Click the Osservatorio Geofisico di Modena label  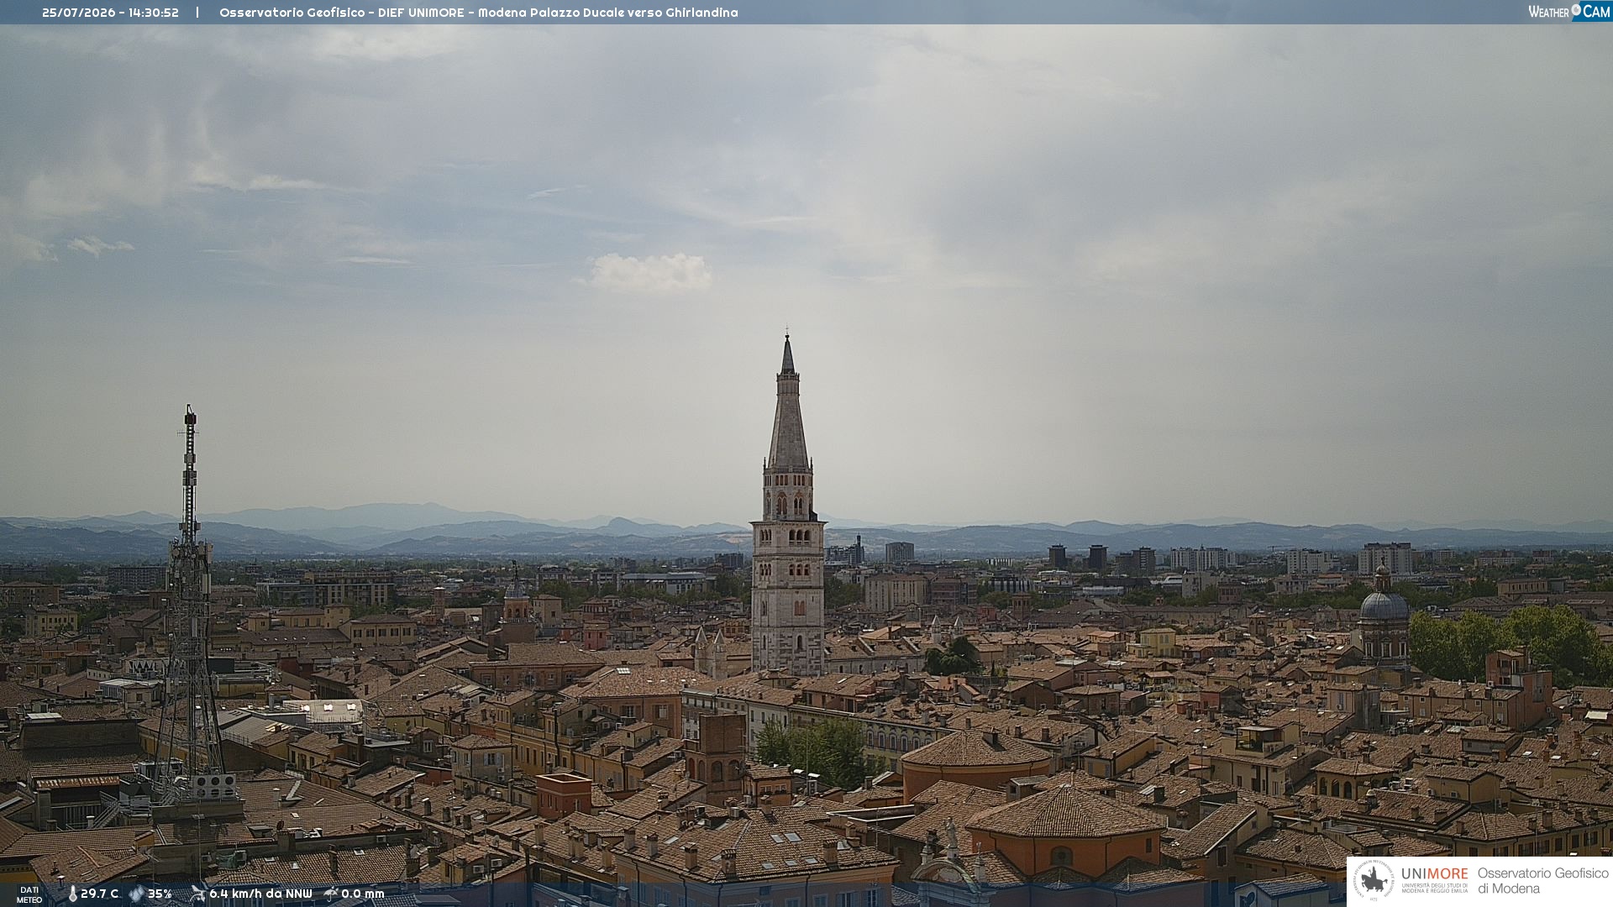[1542, 881]
